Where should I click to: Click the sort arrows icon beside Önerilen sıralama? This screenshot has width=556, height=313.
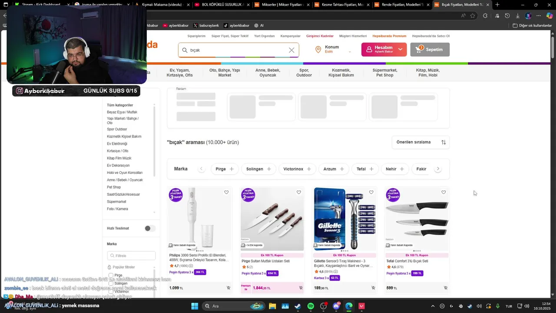(x=443, y=142)
